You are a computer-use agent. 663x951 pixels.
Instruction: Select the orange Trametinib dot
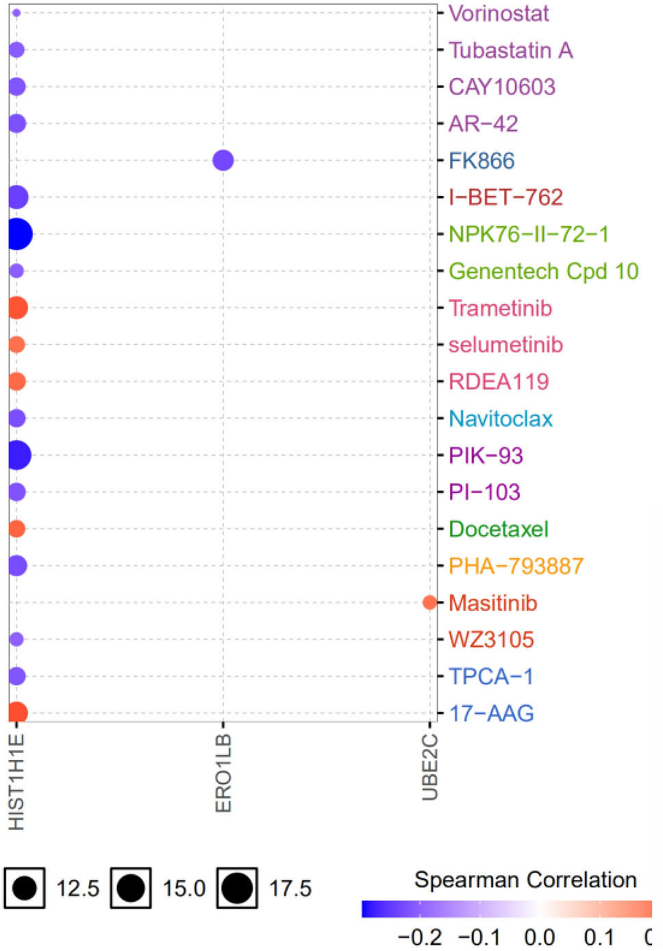[16, 308]
